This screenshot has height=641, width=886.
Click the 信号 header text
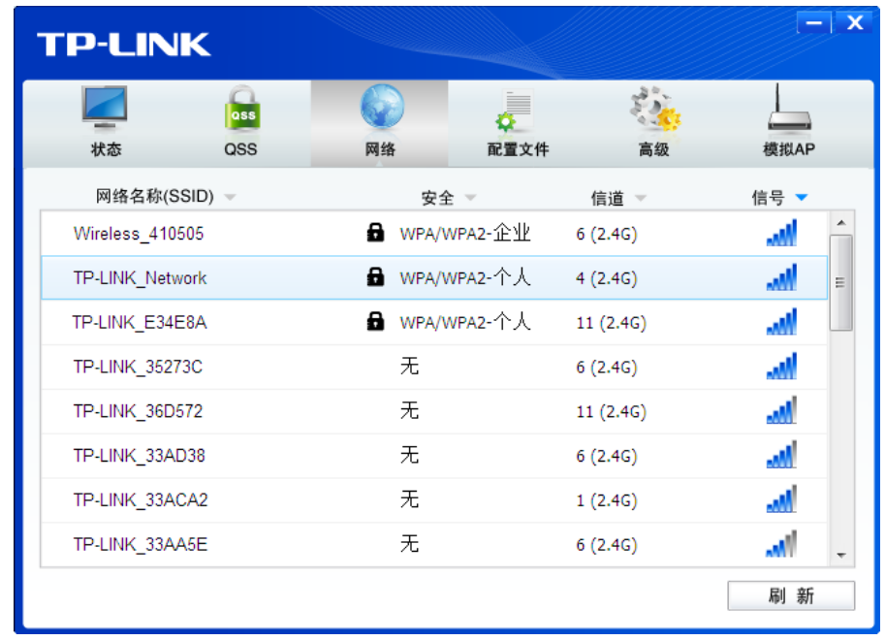pos(768,198)
